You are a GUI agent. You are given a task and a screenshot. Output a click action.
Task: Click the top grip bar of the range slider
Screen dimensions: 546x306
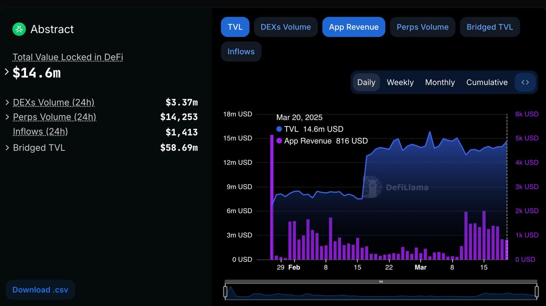click(381, 281)
